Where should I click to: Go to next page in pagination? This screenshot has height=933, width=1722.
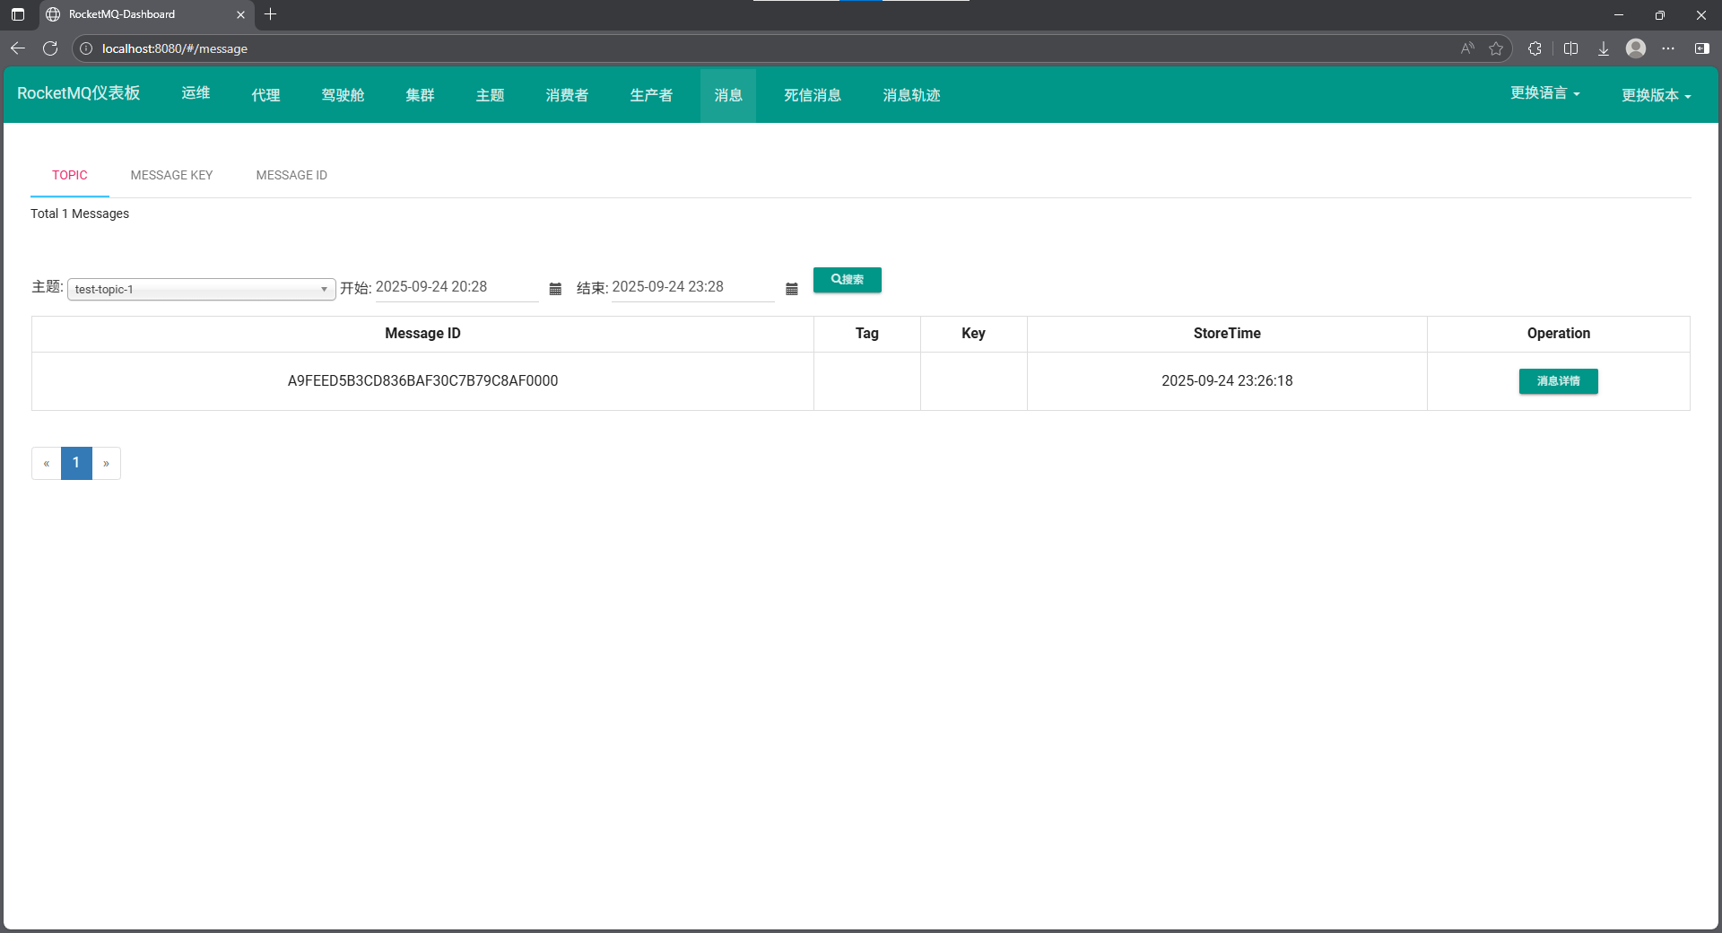click(106, 463)
